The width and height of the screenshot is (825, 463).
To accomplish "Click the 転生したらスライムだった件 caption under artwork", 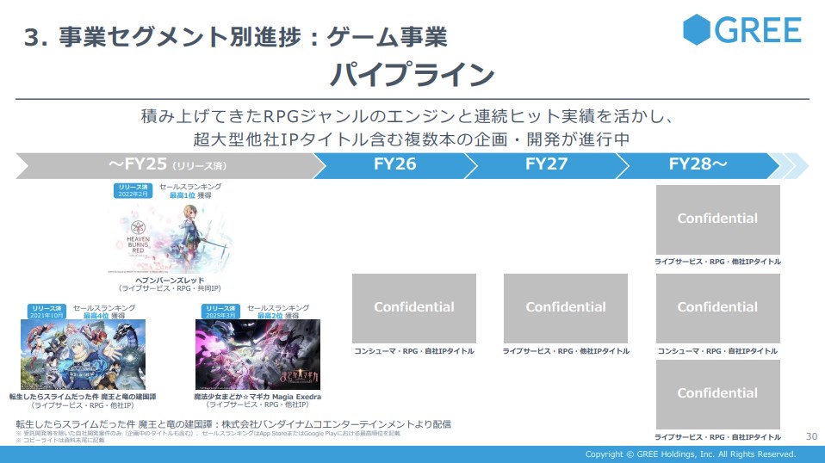I will 83,397.
